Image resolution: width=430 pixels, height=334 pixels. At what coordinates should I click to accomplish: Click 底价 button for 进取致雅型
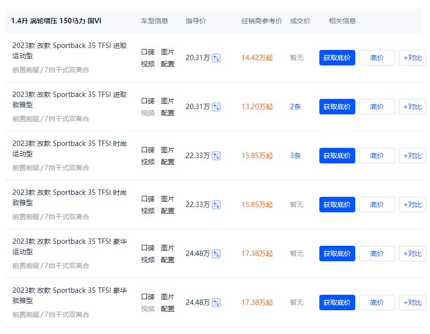coord(377,106)
